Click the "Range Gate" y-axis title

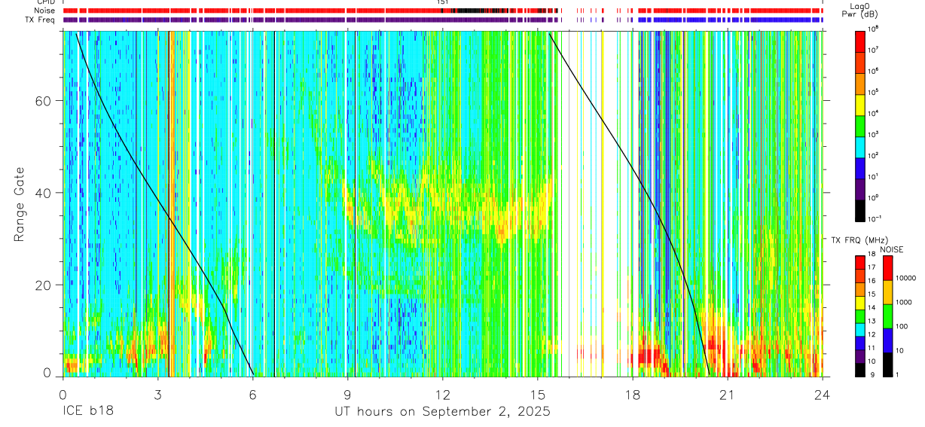coord(19,204)
